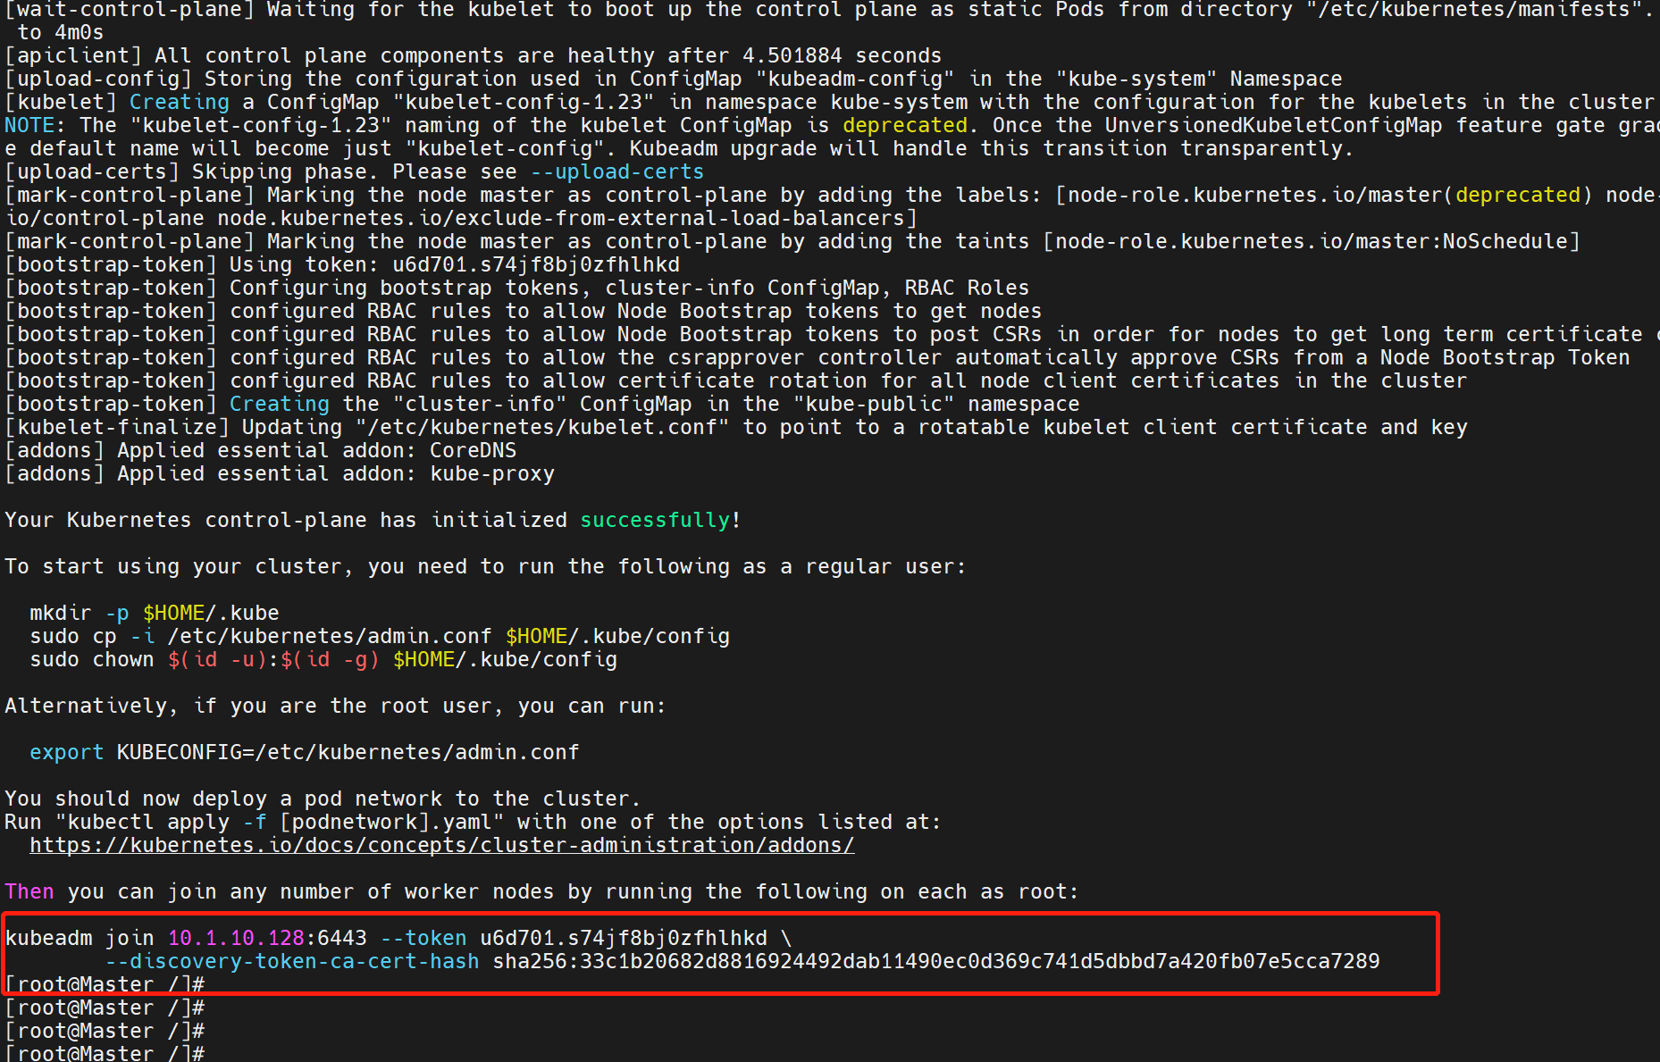The height and width of the screenshot is (1062, 1660).
Task: Click the "to 4m0s" timeout text
Action: pos(61,32)
